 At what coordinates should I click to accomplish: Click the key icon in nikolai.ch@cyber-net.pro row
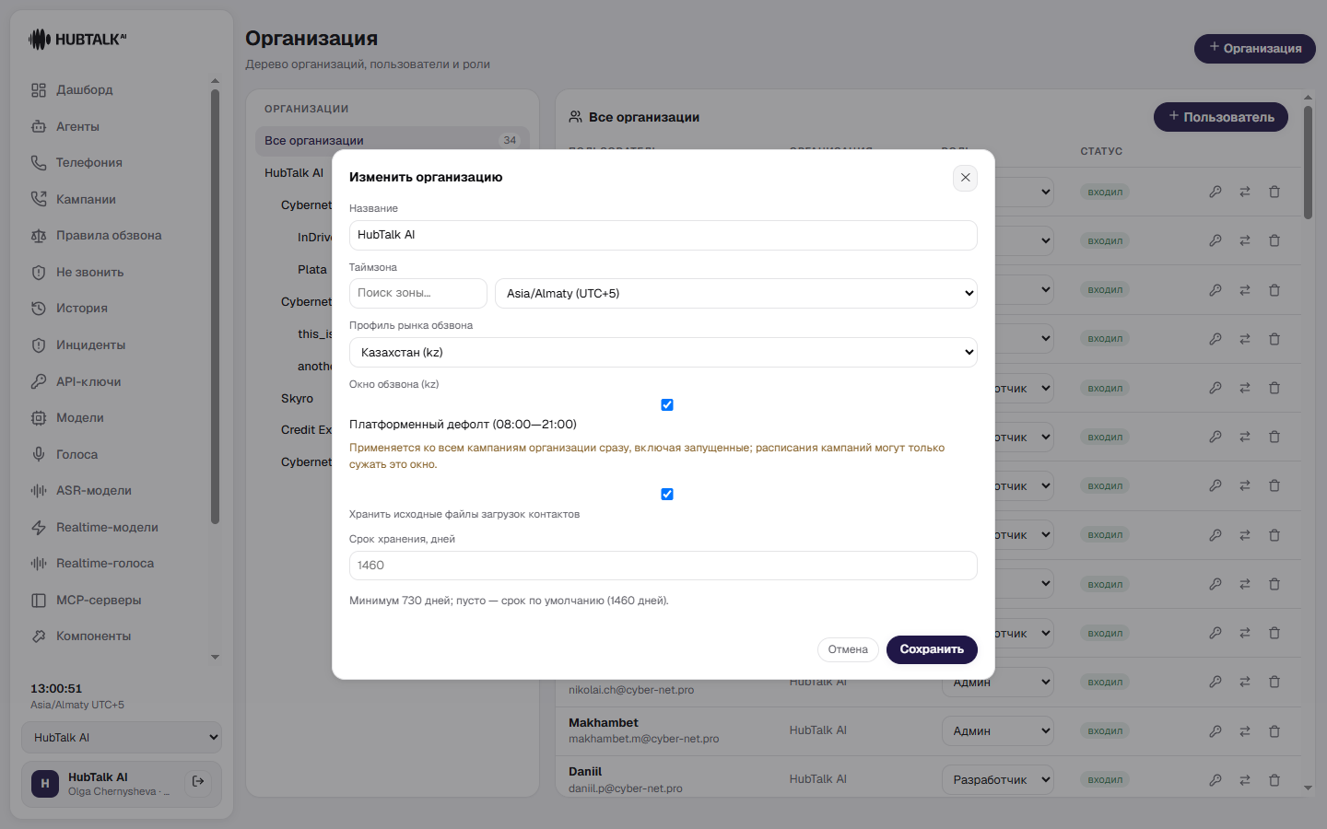pyautogui.click(x=1215, y=683)
